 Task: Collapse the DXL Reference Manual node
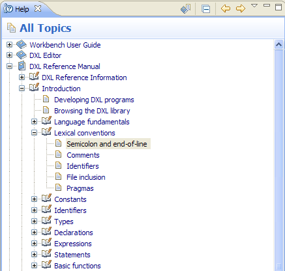tap(9, 66)
